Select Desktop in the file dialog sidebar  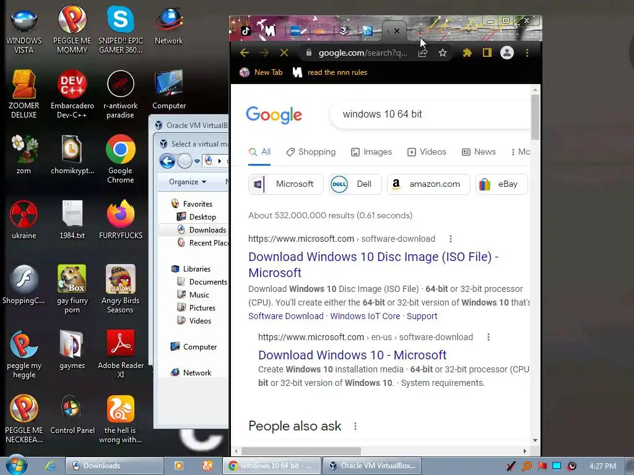[196, 217]
